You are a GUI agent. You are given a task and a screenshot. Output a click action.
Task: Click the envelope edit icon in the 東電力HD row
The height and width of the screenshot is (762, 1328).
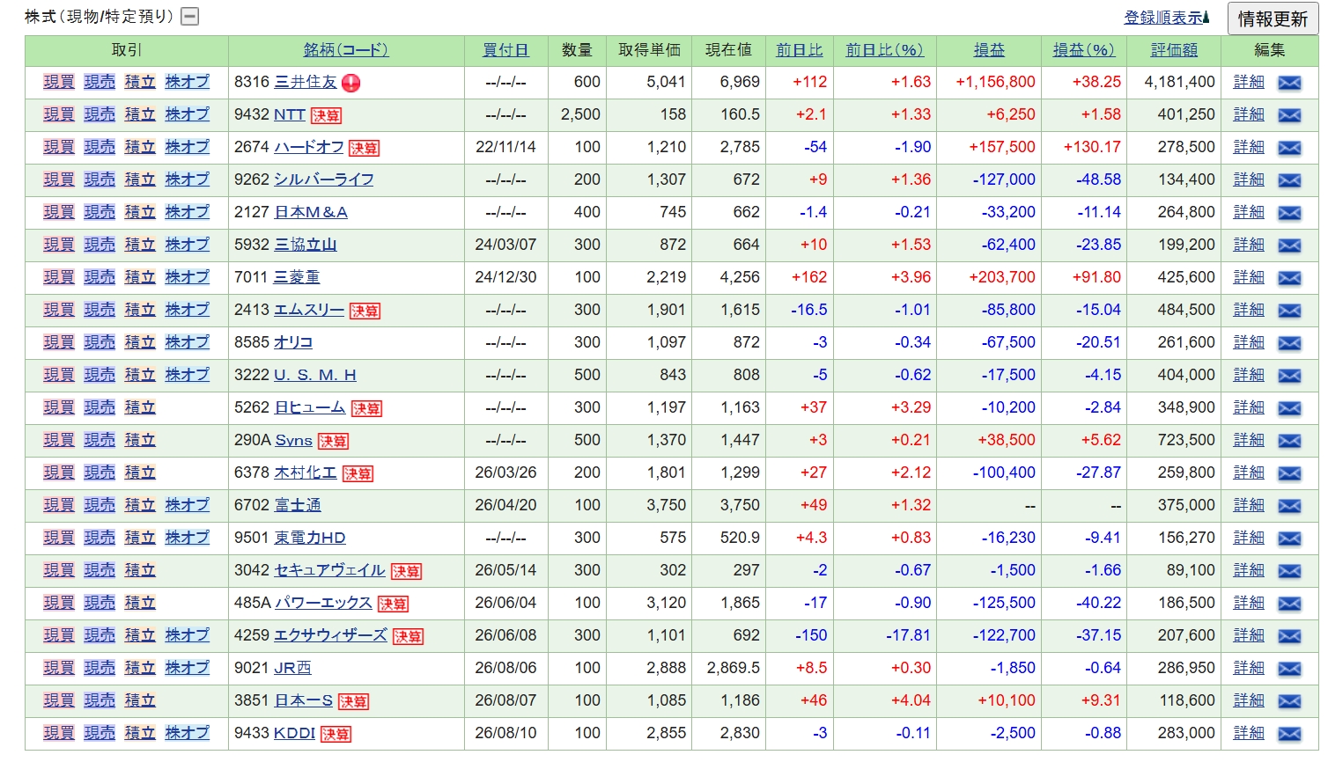coord(1289,539)
